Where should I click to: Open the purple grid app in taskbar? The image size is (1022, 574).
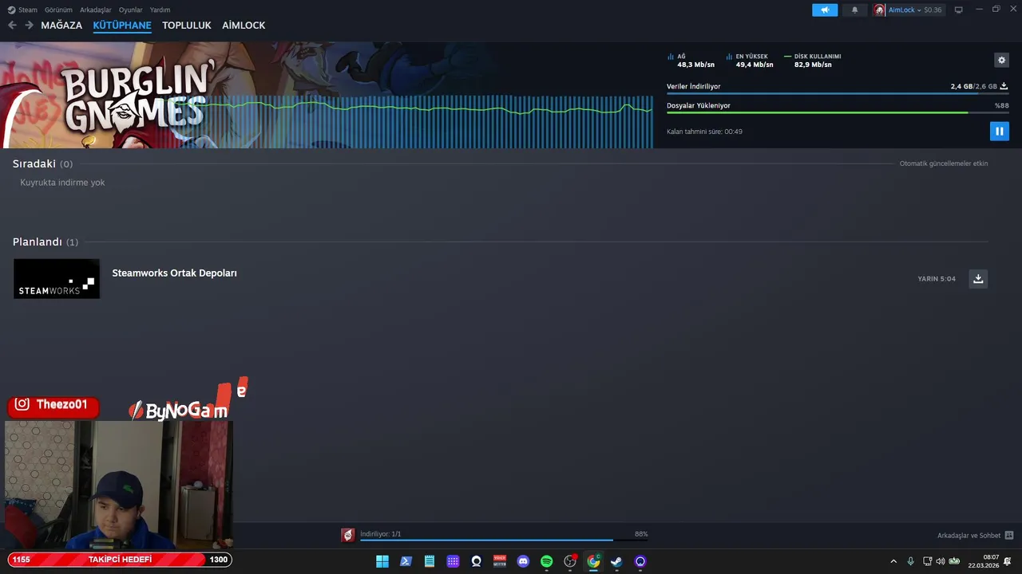453,561
